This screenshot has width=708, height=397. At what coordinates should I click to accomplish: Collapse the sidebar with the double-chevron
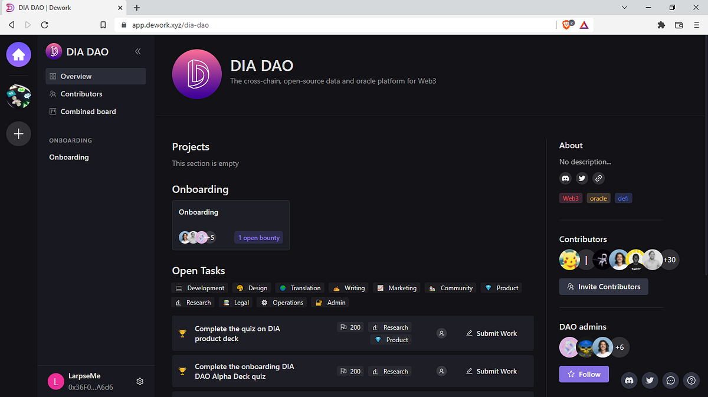click(137, 51)
